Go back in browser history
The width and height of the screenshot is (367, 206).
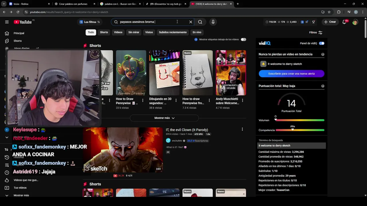[4, 12]
